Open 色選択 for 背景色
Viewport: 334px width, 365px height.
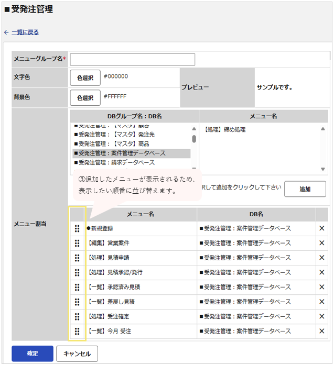[85, 98]
